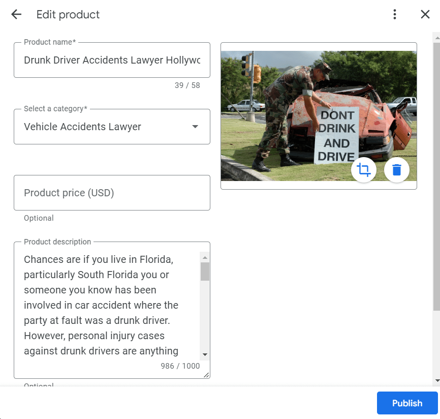Click the Product name text field

pyautogui.click(x=112, y=60)
